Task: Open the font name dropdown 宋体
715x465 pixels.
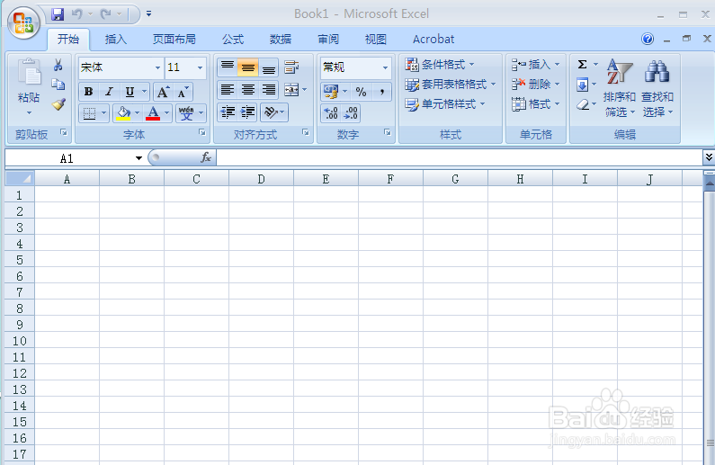Action: pos(157,68)
